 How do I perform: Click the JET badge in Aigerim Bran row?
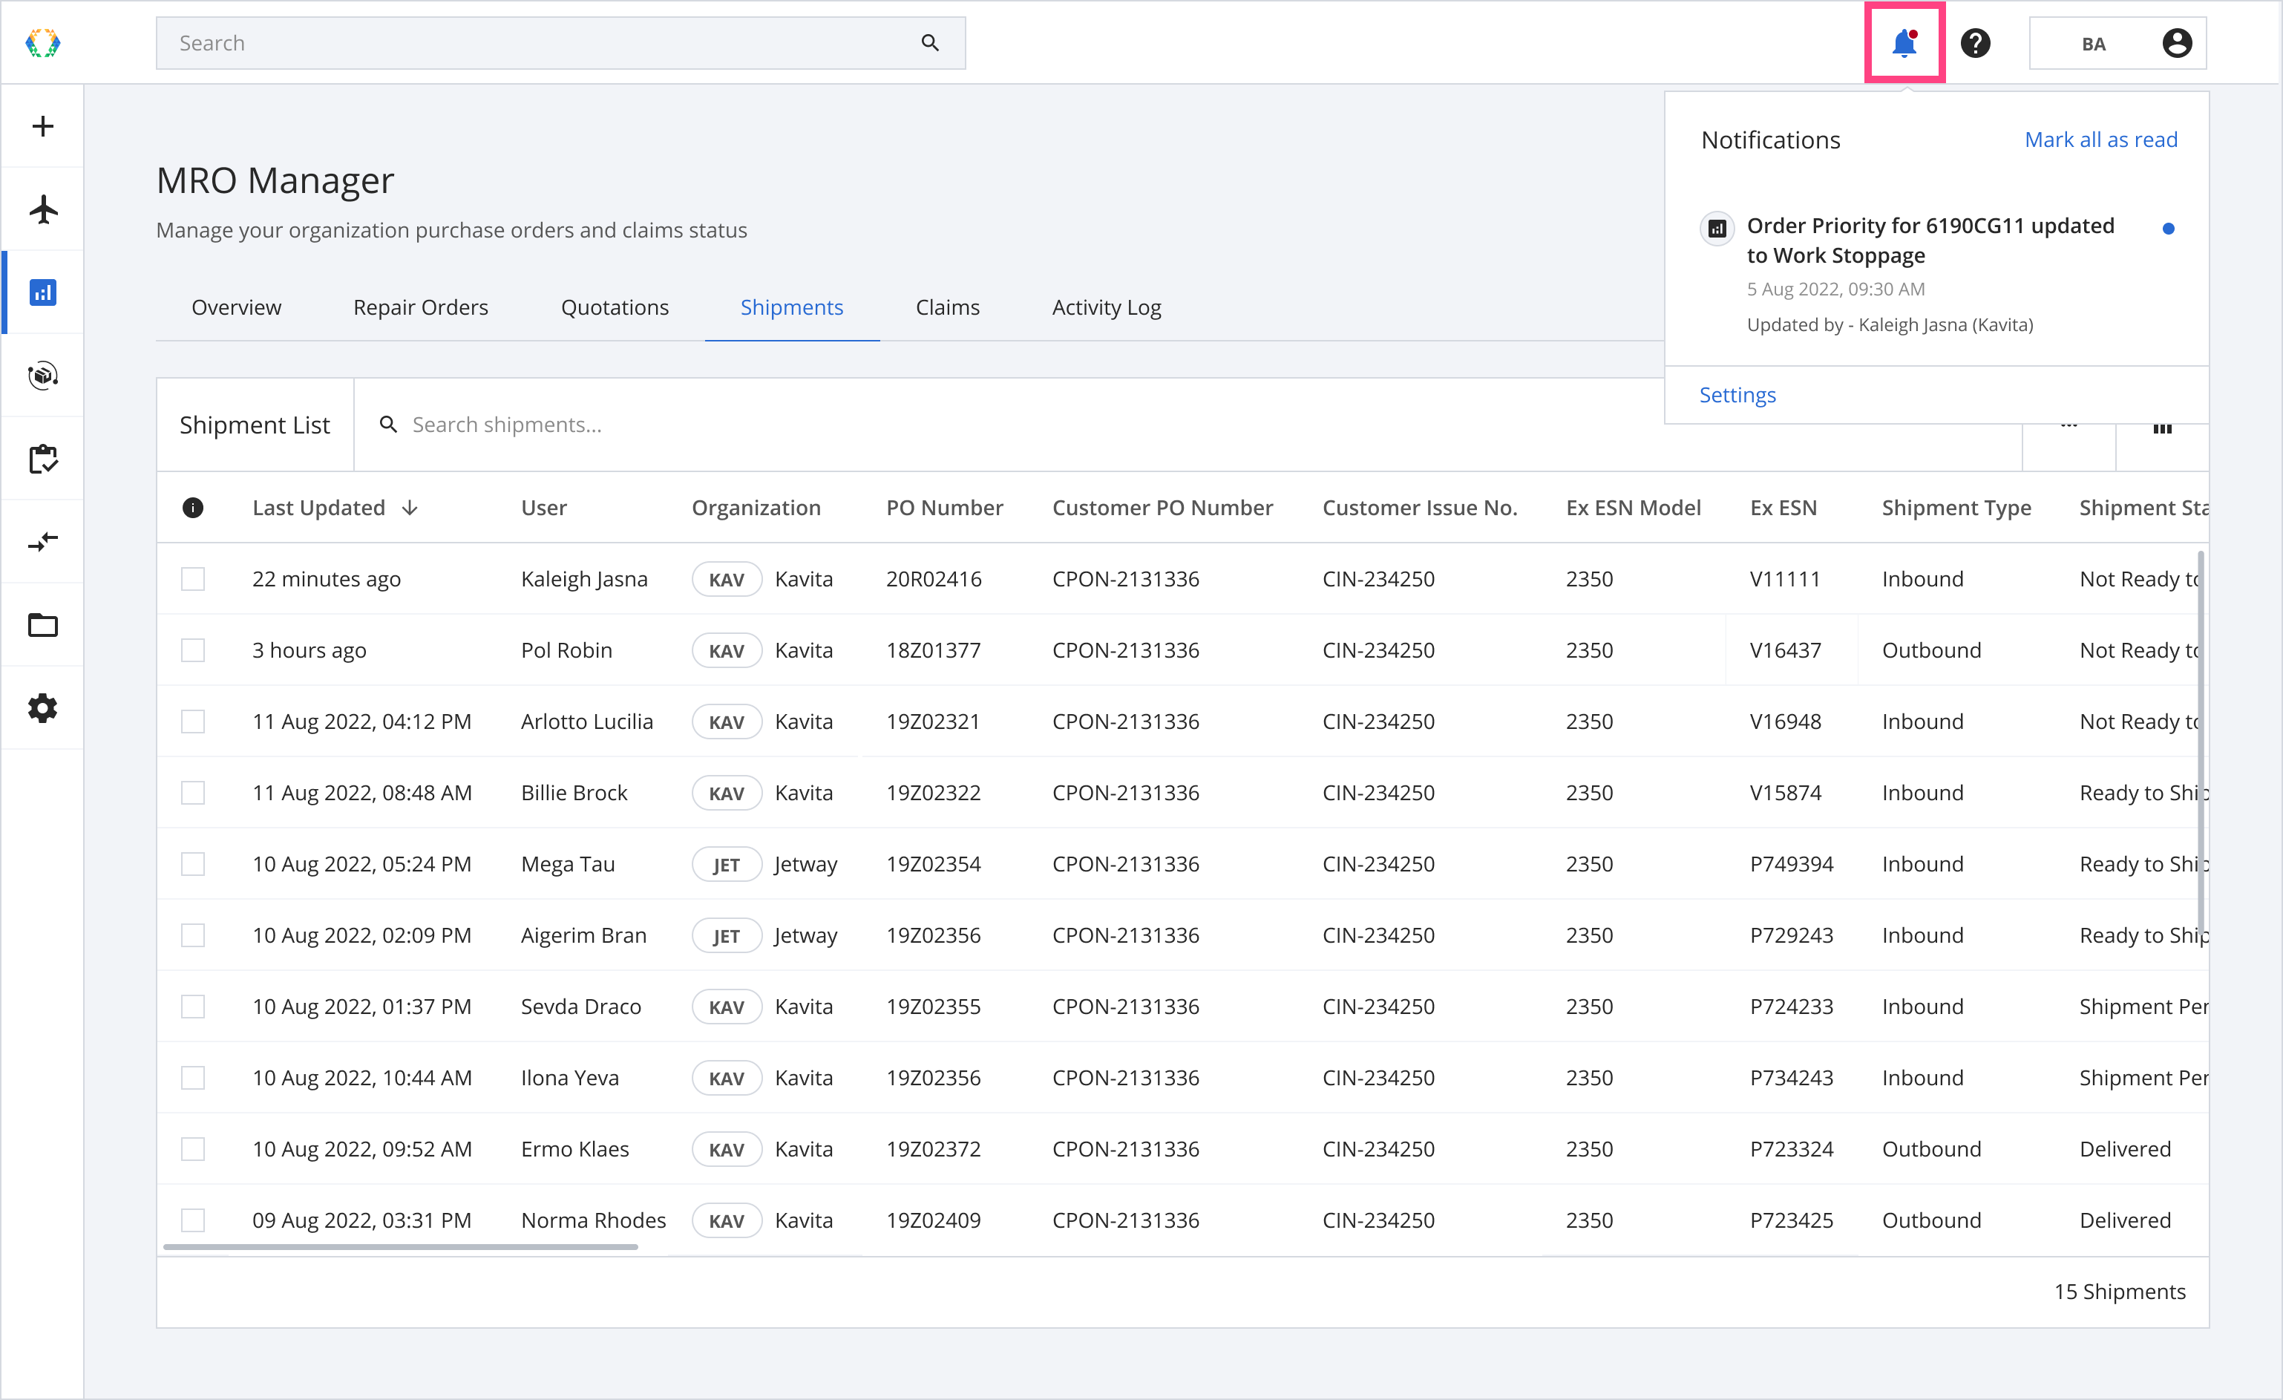727,936
